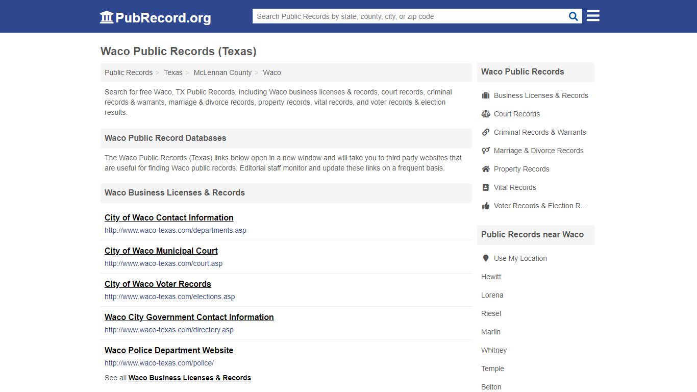Choose Use My Location
Image resolution: width=697 pixels, height=392 pixels.
click(520, 258)
